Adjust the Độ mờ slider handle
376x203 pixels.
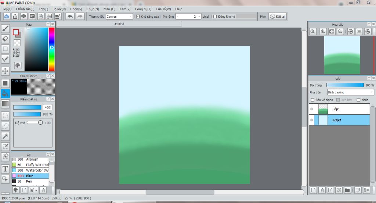(40, 123)
